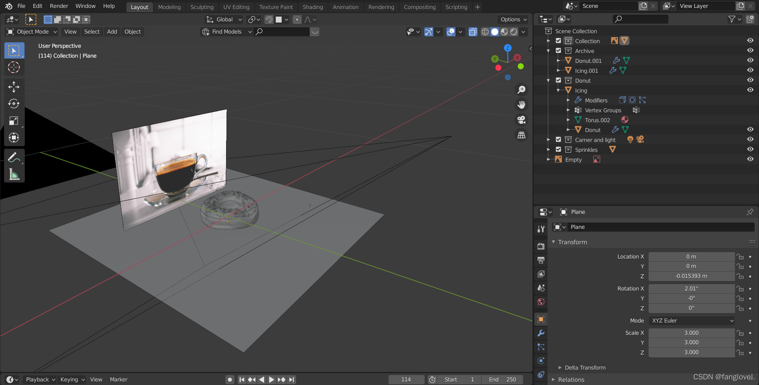Click the Scale Z value field

pos(692,352)
